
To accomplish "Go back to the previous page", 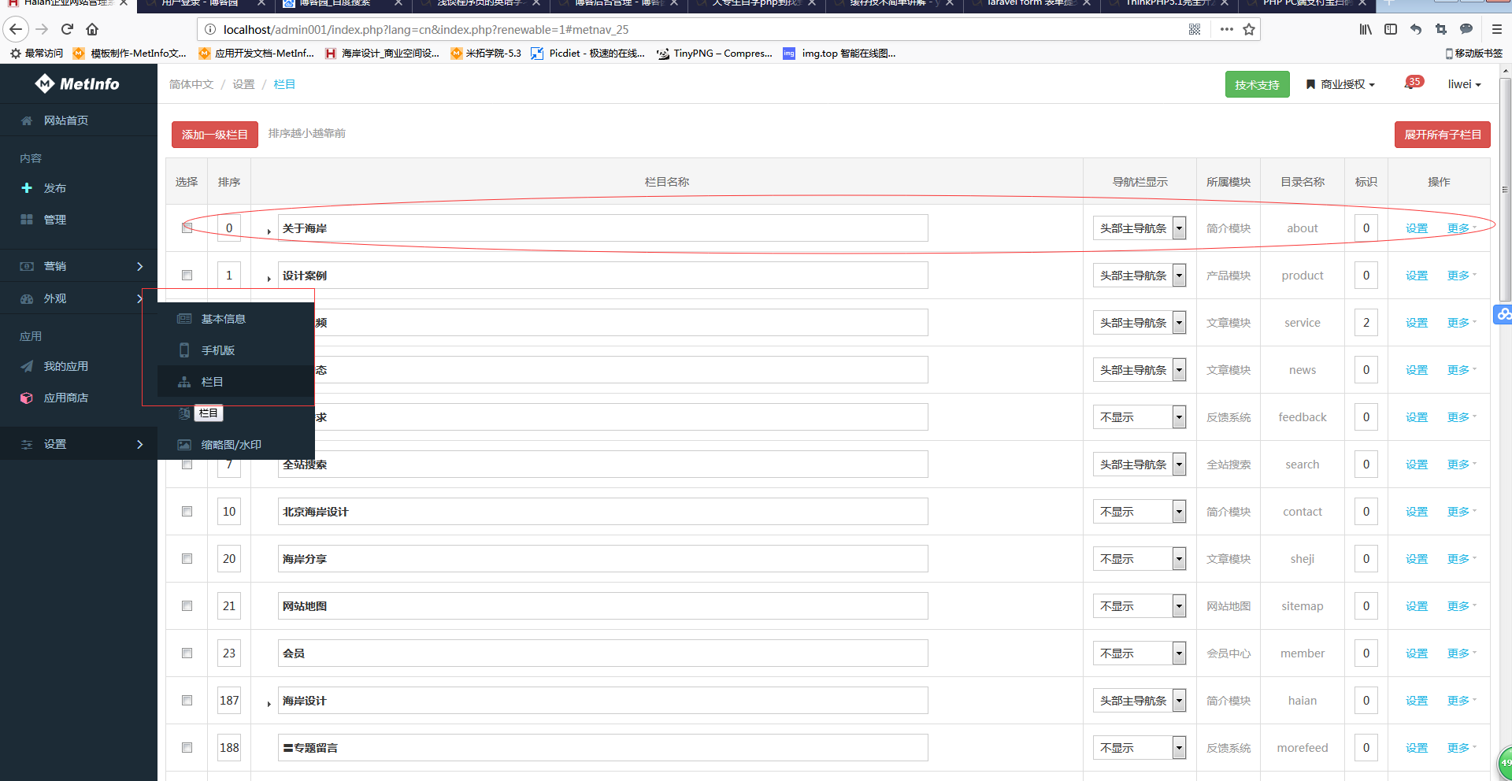I will pos(17,30).
